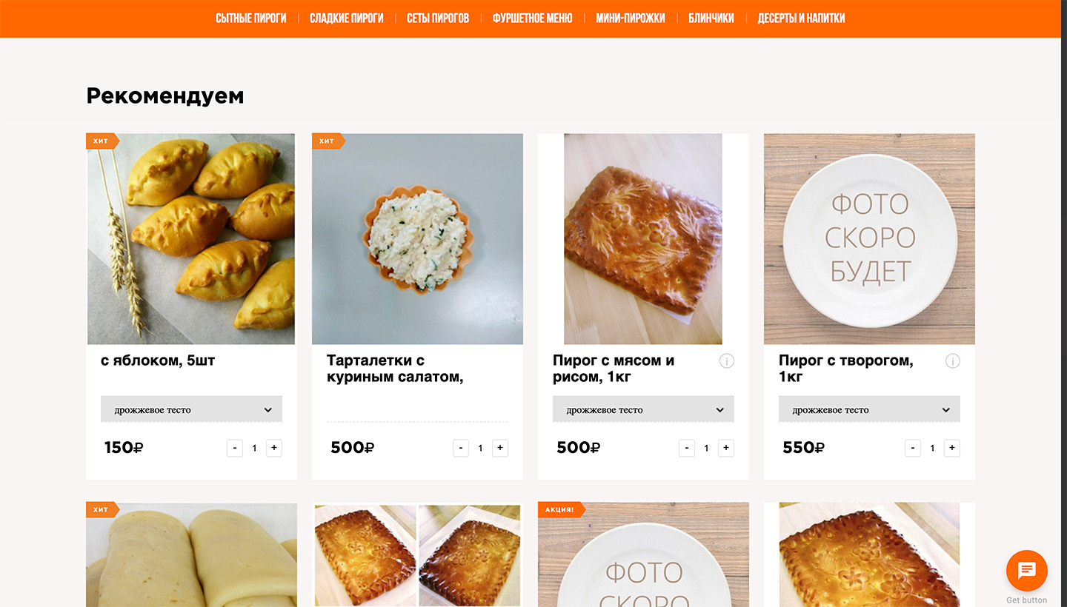The image size is (1067, 607).
Task: Open Сытные пироги menu section
Action: click(x=250, y=19)
